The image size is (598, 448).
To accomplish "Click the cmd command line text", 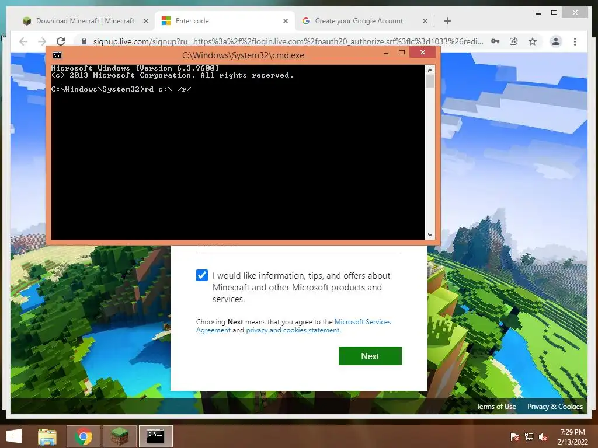I will (121, 89).
